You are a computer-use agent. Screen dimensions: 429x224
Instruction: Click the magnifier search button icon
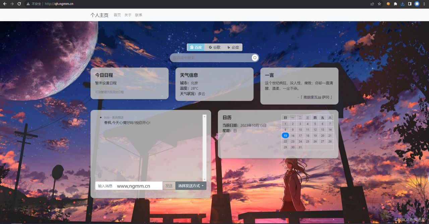coord(255,58)
